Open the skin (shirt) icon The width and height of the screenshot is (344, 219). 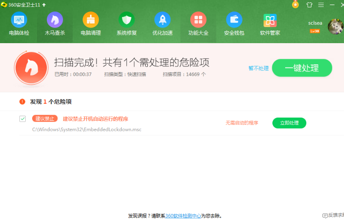310,5
